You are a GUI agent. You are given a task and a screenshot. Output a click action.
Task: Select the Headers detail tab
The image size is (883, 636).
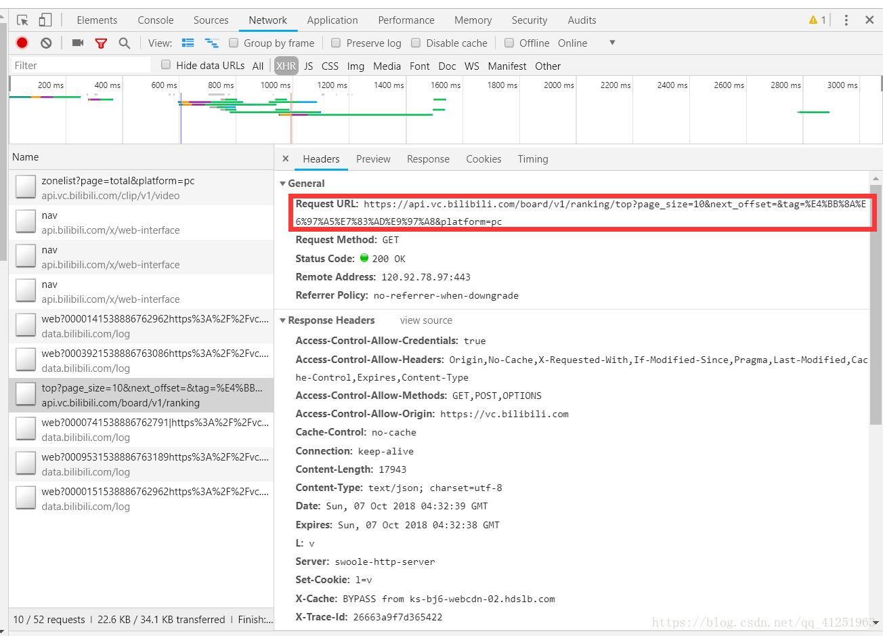click(321, 159)
